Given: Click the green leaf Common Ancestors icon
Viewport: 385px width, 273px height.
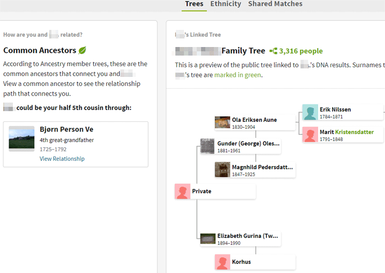Looking at the screenshot, I should (82, 50).
